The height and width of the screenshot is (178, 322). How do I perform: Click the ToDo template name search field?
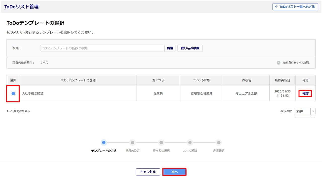tap(102, 48)
